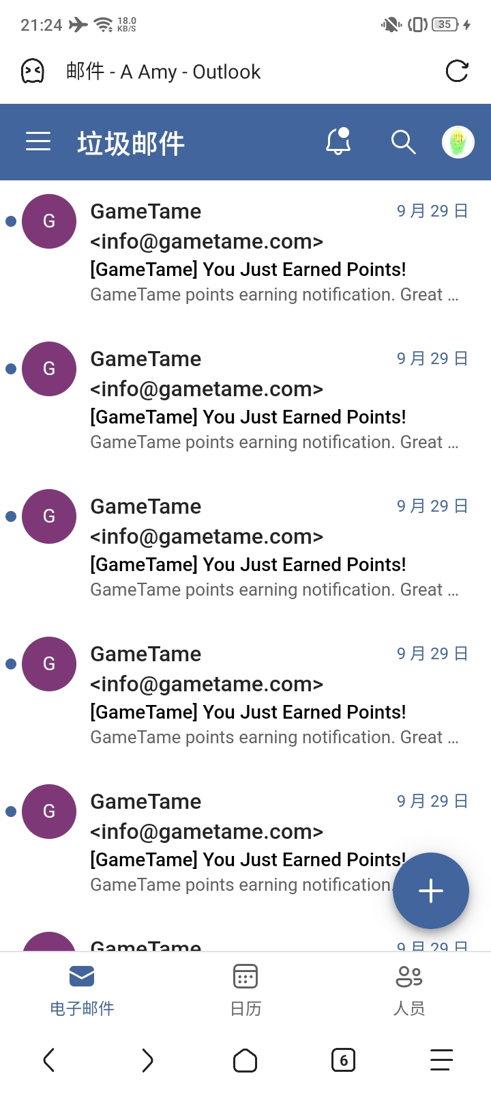The width and height of the screenshot is (491, 1093).
Task: Open the hamburger navigation menu
Action: point(38,141)
